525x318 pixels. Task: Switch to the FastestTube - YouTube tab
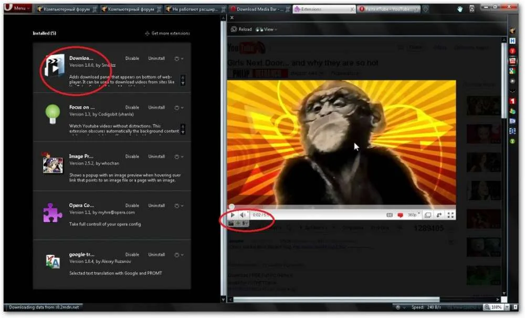[x=388, y=9]
